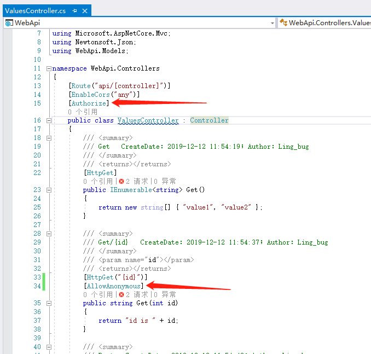Click [HttpGet] attribute on line 22

coord(100,173)
